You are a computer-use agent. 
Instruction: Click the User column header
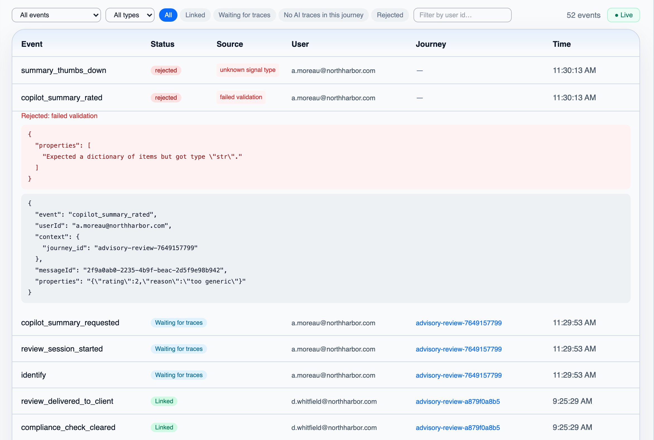tap(300, 44)
